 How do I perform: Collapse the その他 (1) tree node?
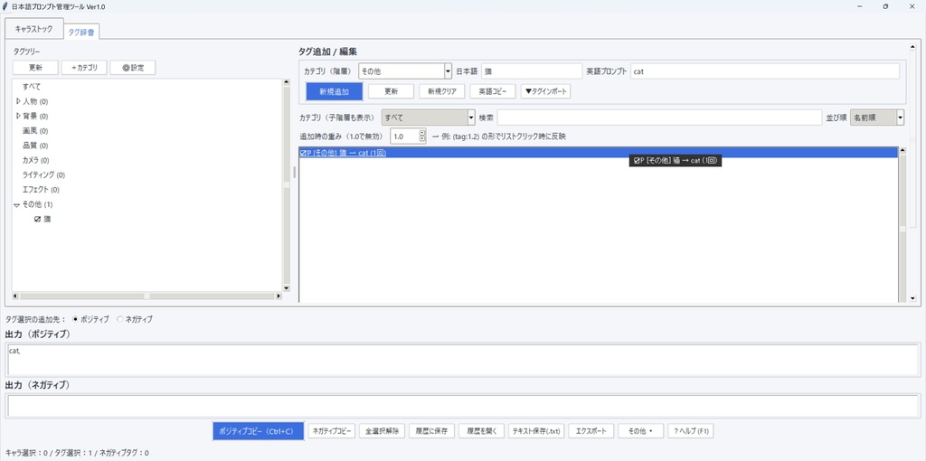click(x=16, y=205)
